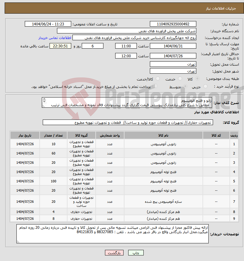This screenshot has height=261, width=244.
Task: Click the remaining time field 22:30:51
Action: pyautogui.click(x=60, y=46)
